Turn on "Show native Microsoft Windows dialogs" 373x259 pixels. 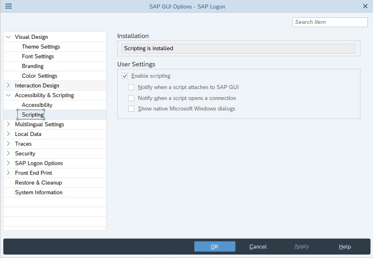click(x=131, y=109)
